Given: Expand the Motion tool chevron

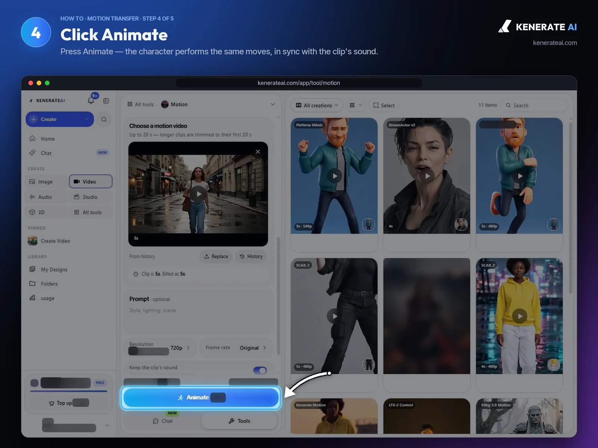Looking at the screenshot, I should click(273, 105).
